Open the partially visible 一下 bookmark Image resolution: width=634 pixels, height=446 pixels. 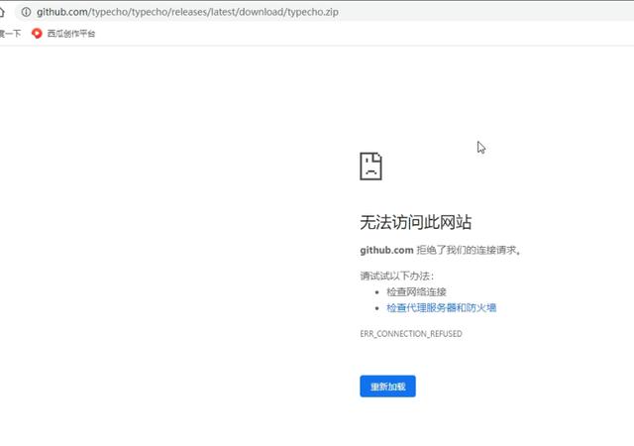(x=10, y=34)
